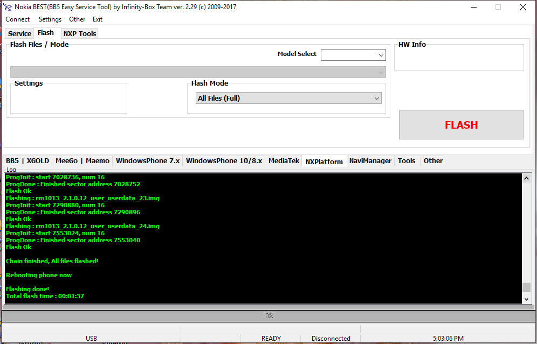The image size is (537, 344).
Task: Click log line 'ProgInit : start 7553024, num 16'
Action: tap(55, 233)
